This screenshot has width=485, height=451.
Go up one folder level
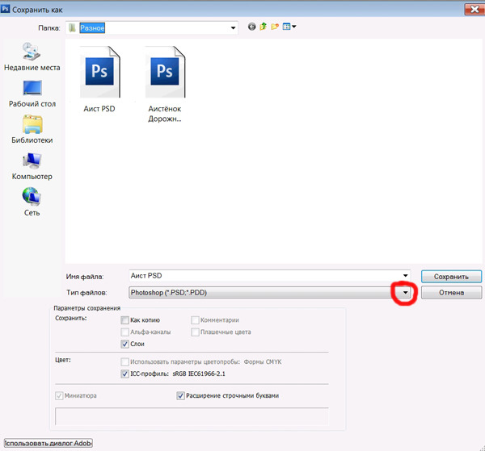[x=264, y=27]
